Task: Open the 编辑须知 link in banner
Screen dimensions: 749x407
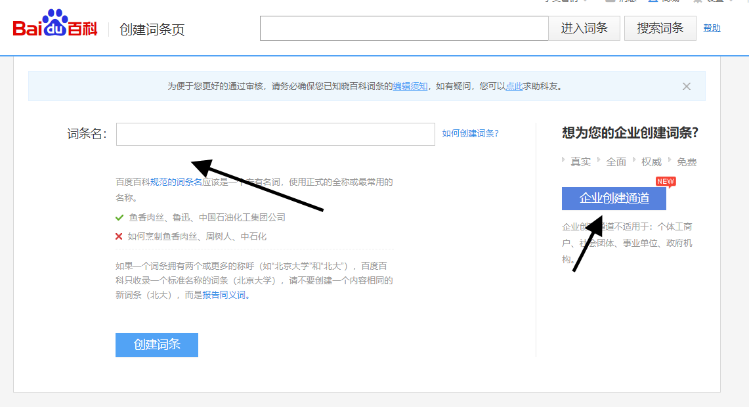Action: 410,87
